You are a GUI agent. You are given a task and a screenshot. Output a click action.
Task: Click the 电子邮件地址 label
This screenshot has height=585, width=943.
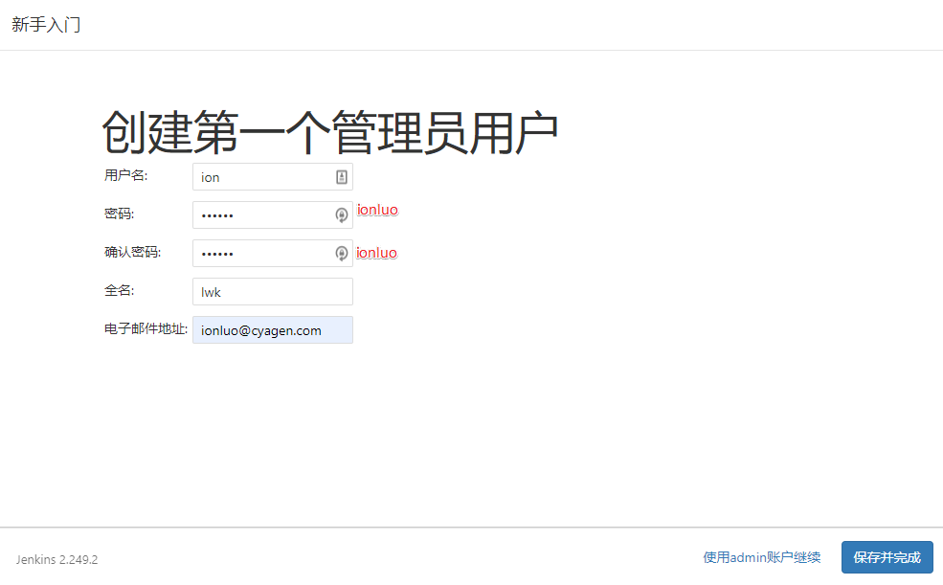(x=146, y=329)
